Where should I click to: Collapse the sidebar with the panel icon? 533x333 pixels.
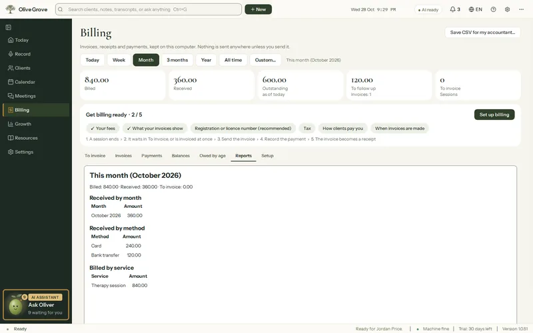pos(9,27)
